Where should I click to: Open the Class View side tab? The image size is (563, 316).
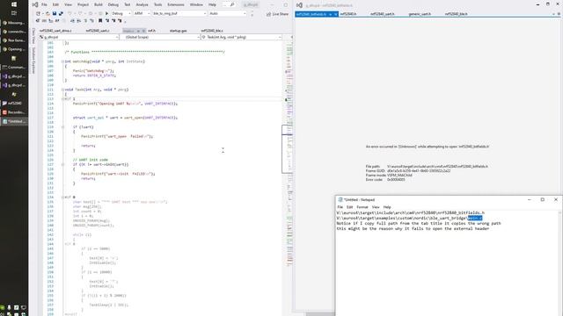[x=33, y=36]
